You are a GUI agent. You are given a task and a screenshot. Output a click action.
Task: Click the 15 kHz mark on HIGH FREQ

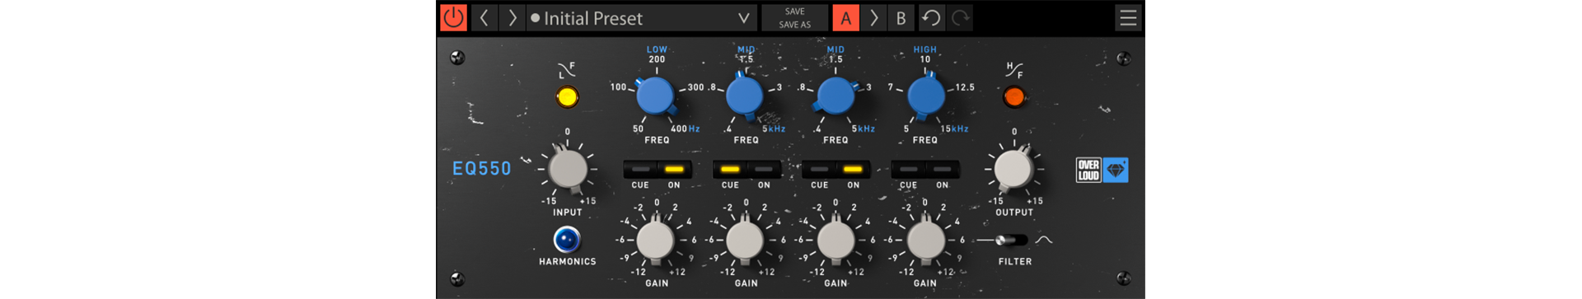click(x=954, y=128)
